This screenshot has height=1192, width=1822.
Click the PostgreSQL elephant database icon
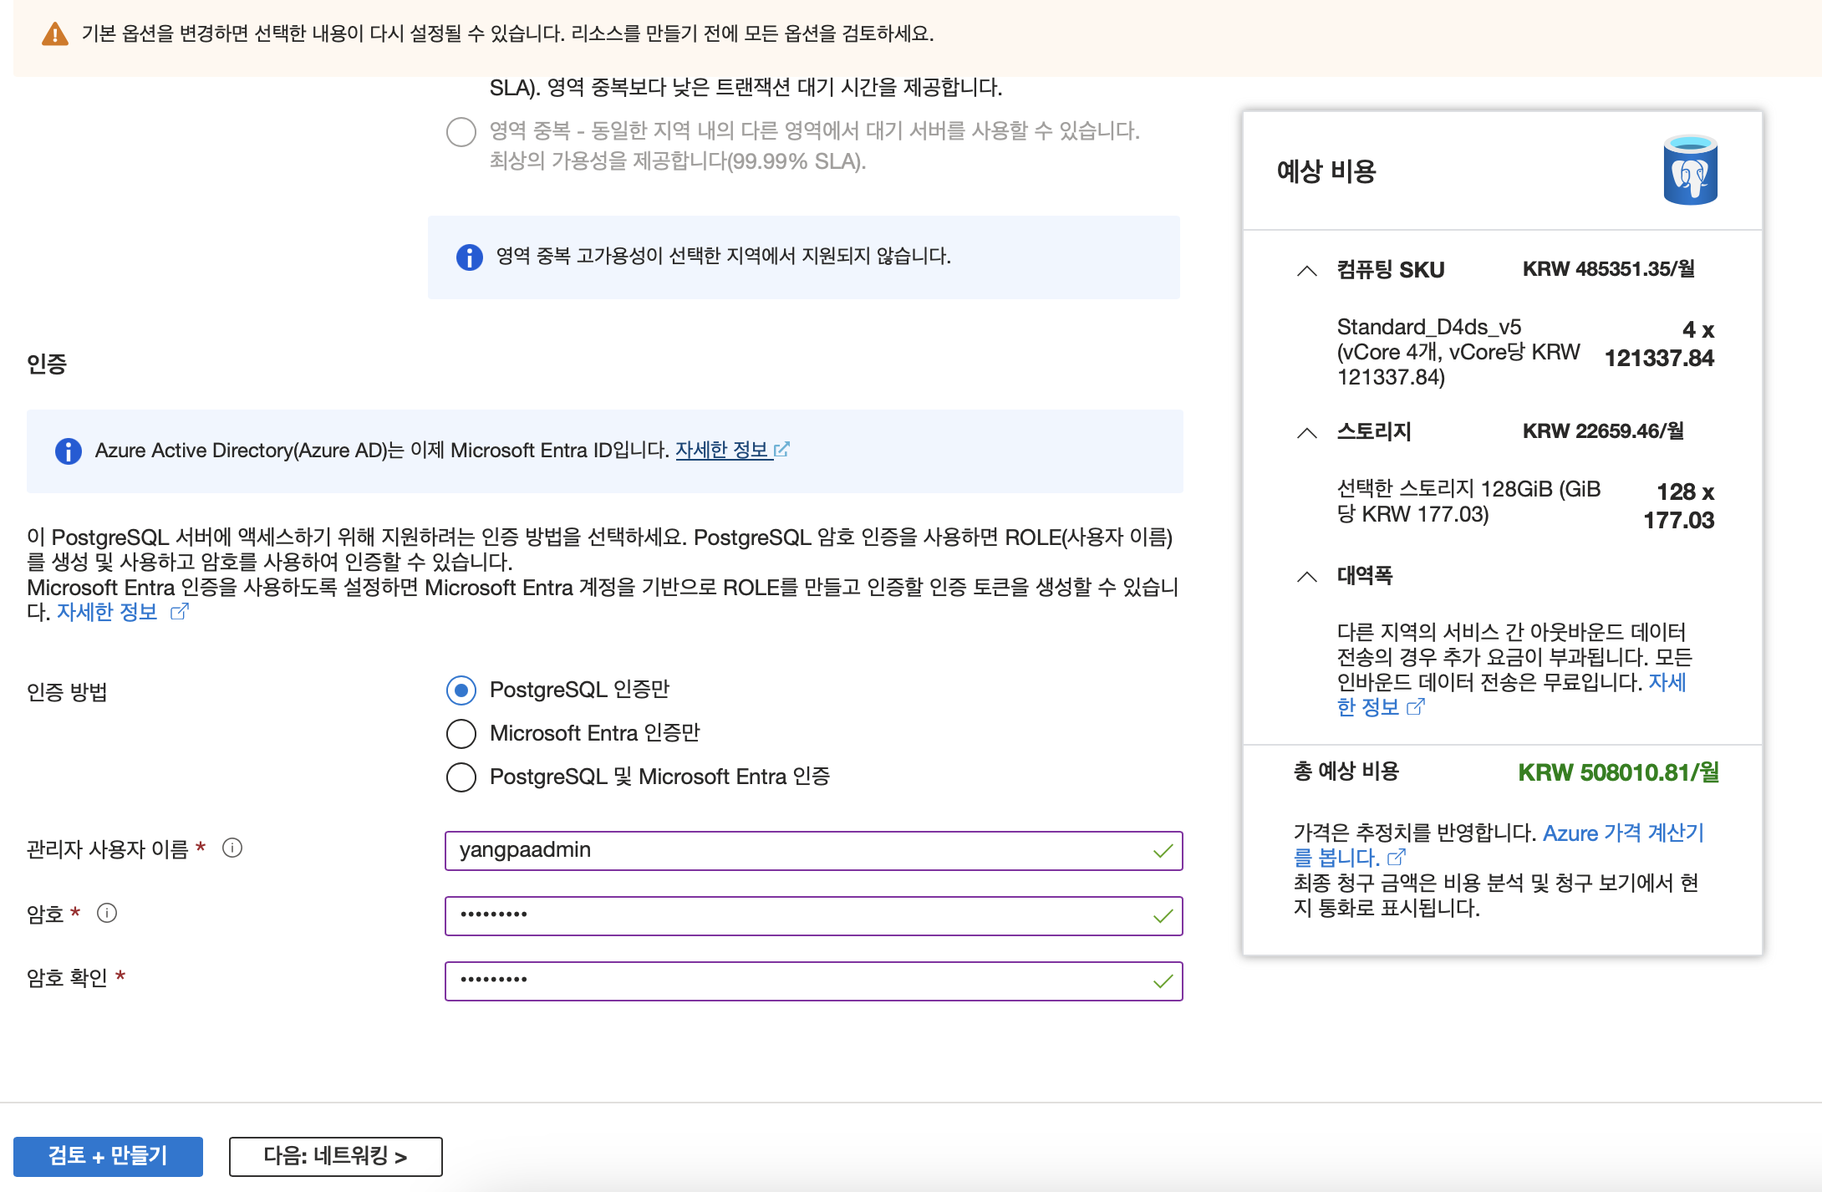coord(1689,171)
